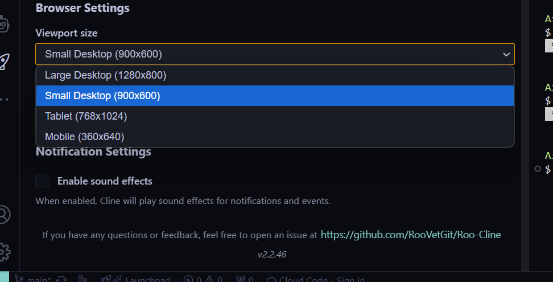Click the Viewport size dropdown chevron arrow

click(506, 54)
